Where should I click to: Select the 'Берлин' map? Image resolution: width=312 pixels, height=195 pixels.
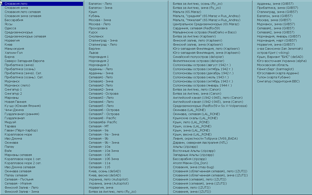click(x=94, y=48)
